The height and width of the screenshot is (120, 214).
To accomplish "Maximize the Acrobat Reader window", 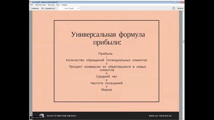I will pyautogui.click(x=178, y=2).
